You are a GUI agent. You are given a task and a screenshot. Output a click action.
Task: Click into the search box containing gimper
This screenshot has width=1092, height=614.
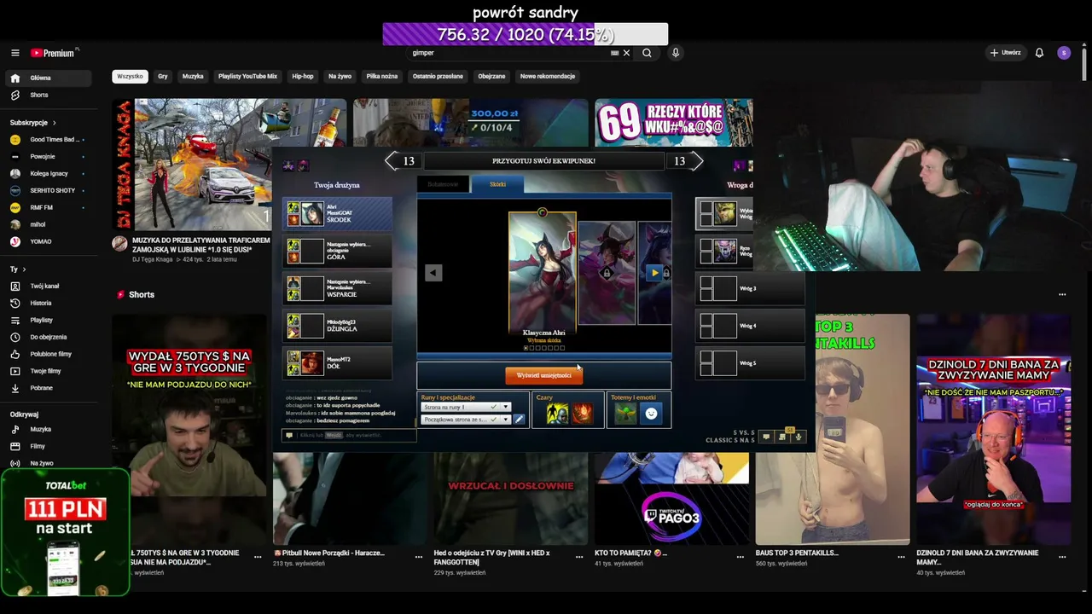508,53
